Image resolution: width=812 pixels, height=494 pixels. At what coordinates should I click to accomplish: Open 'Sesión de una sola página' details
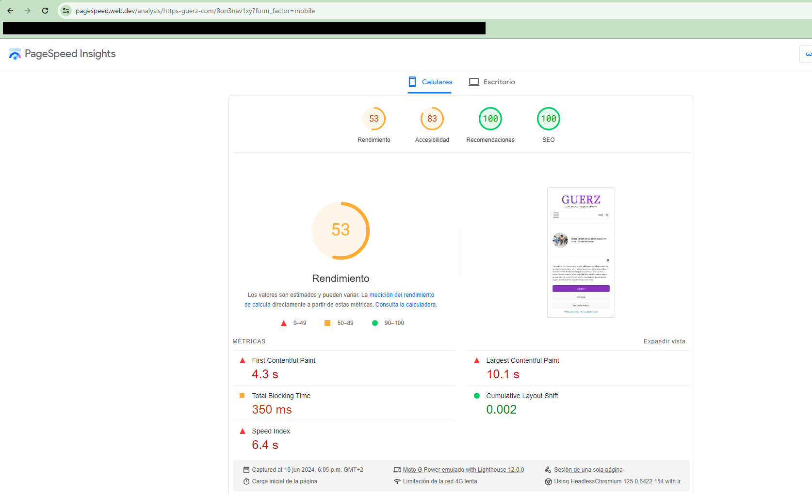pos(588,470)
